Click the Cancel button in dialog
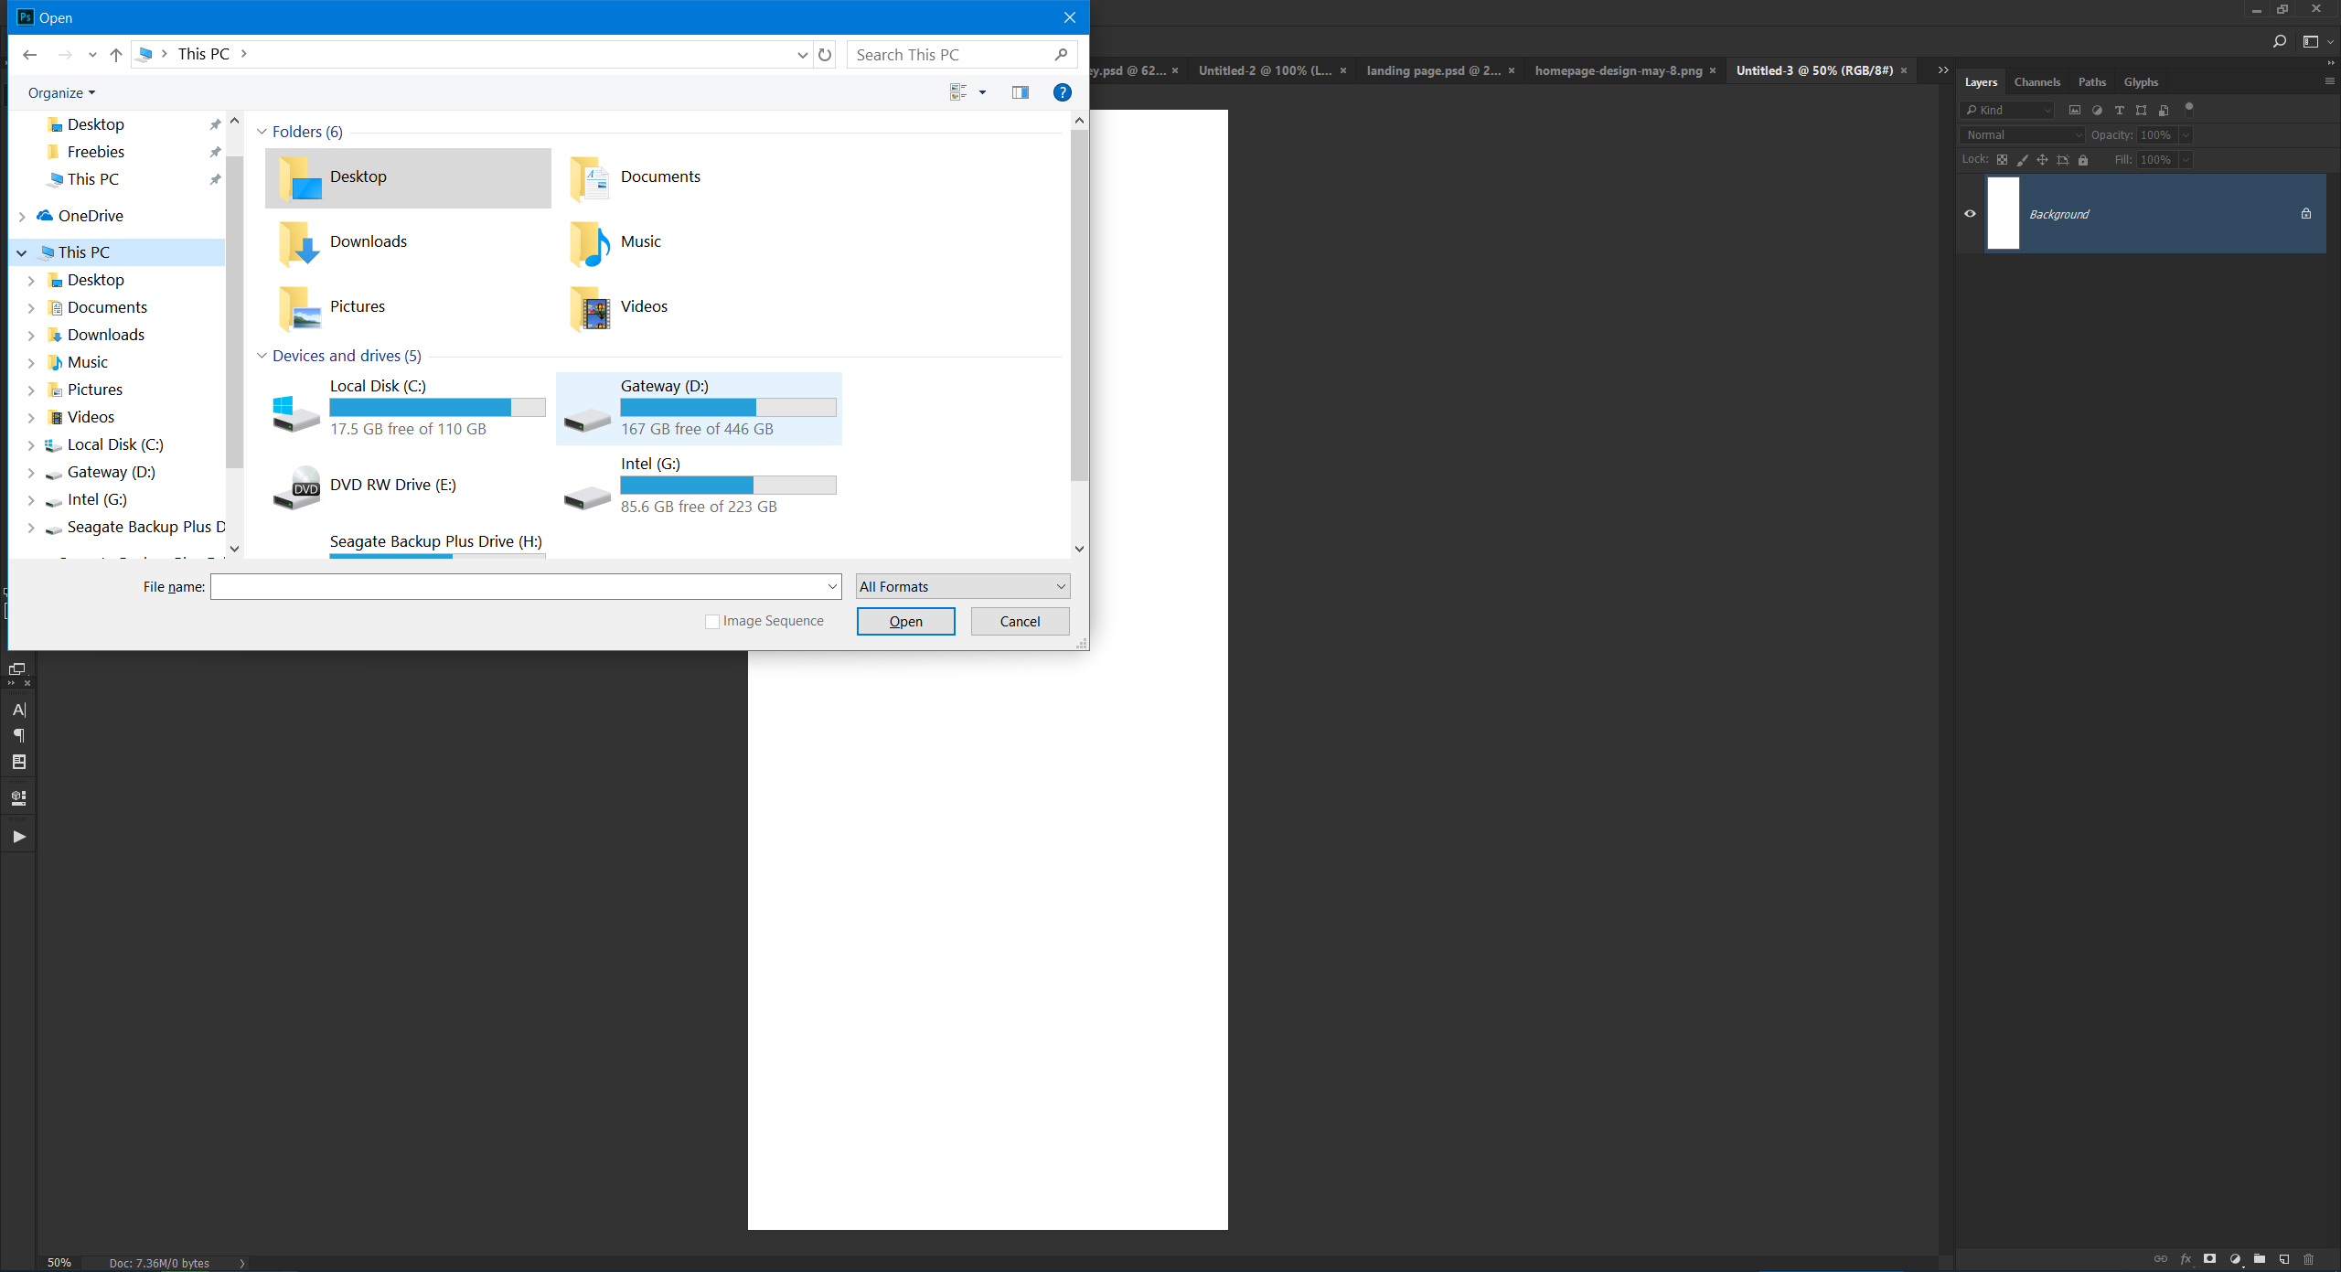The width and height of the screenshot is (2341, 1272). (1021, 620)
